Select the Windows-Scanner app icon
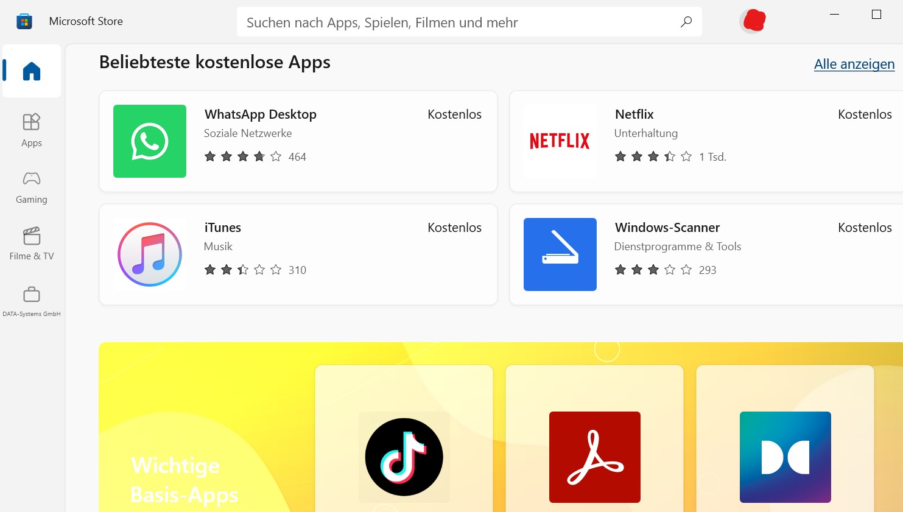Image resolution: width=903 pixels, height=512 pixels. coord(560,254)
